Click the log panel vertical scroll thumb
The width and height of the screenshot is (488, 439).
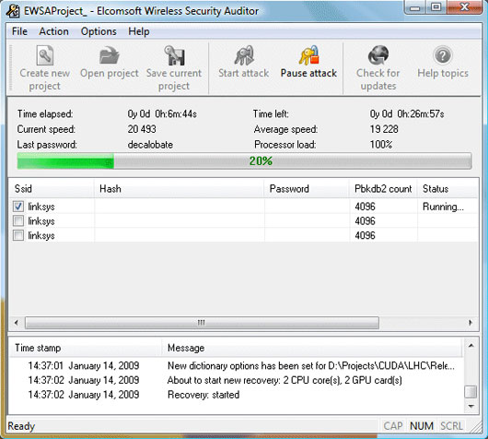[471, 392]
